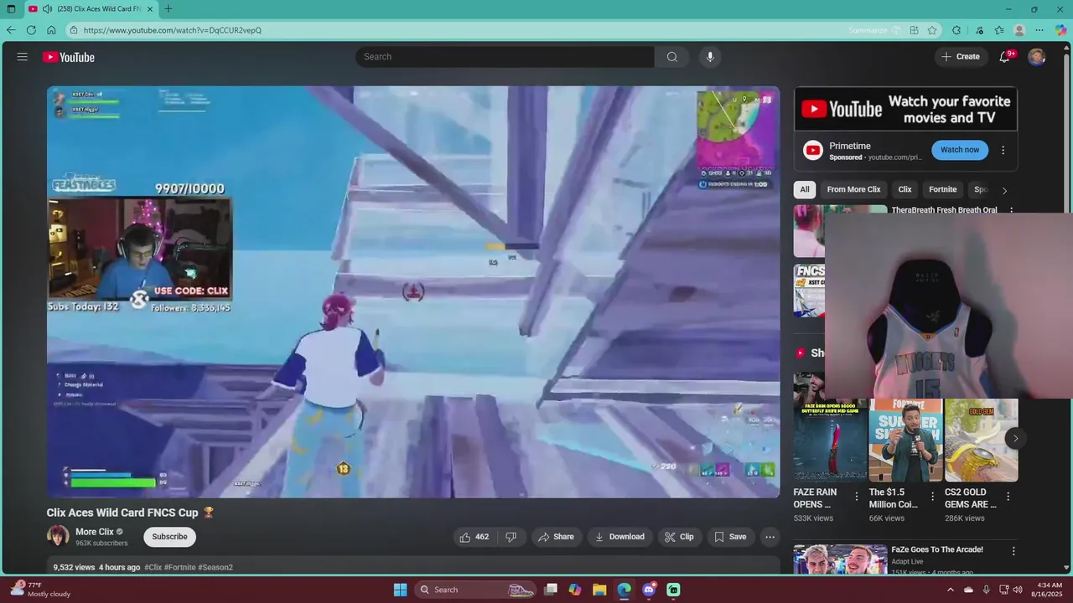
Task: Click Watch now on Primetime ad
Action: pyautogui.click(x=960, y=150)
